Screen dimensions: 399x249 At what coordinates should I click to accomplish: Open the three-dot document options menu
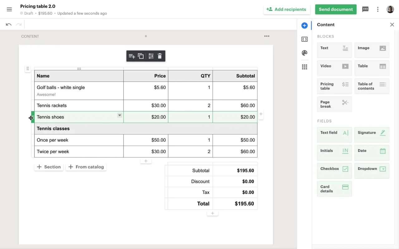(x=378, y=9)
